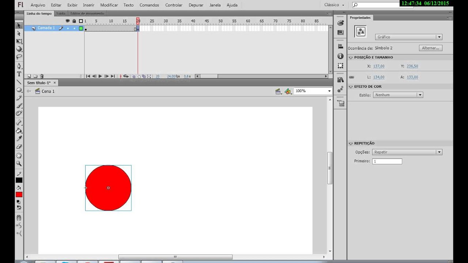Click the Cena 1 scene link
This screenshot has width=468, height=263.
click(48, 91)
